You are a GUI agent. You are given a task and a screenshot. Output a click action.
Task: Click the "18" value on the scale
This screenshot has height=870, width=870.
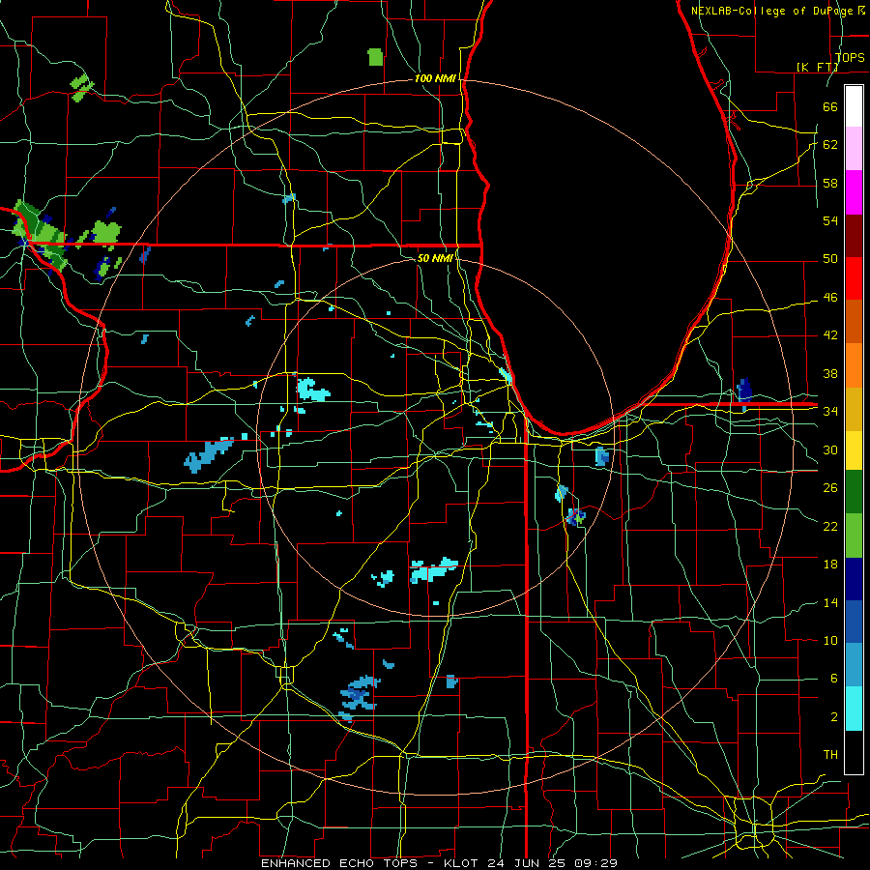830,565
